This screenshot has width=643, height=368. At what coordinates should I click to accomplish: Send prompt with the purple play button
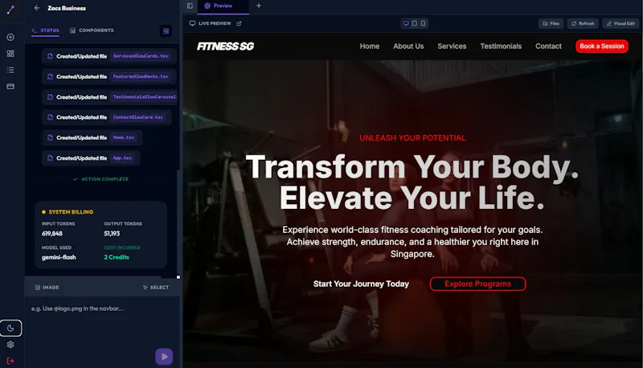(164, 357)
